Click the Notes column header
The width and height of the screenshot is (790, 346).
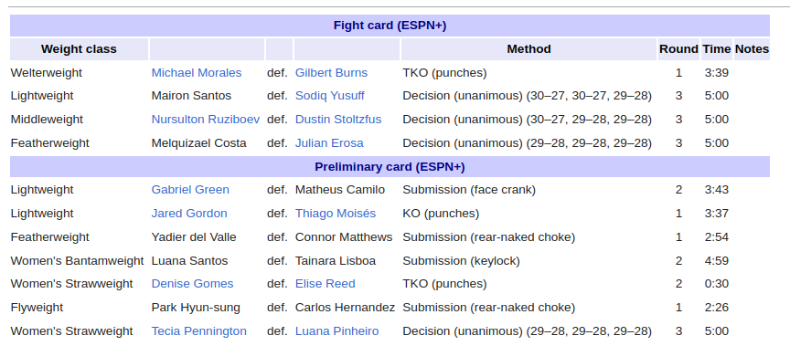click(753, 49)
